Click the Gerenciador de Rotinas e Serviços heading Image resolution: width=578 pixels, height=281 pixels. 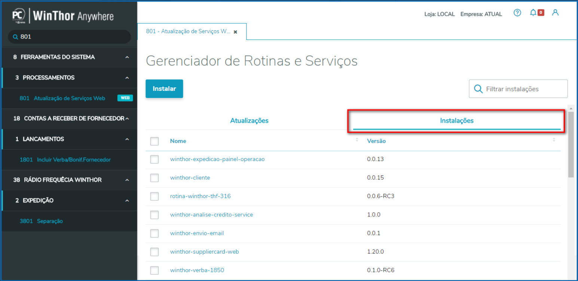252,61
